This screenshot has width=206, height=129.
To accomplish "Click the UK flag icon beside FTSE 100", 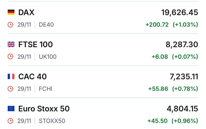I will click(x=11, y=44).
